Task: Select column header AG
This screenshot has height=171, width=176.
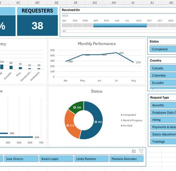Action: [95, 2]
